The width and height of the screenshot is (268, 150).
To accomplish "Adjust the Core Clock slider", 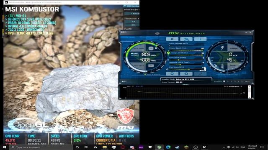I will pos(186,60).
